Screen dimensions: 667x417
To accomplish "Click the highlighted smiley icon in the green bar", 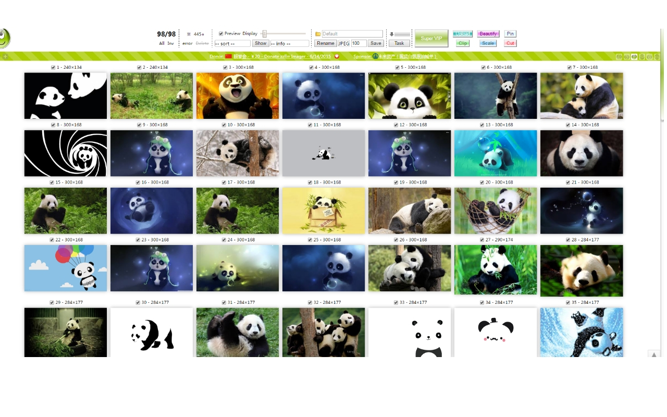I will click(634, 56).
